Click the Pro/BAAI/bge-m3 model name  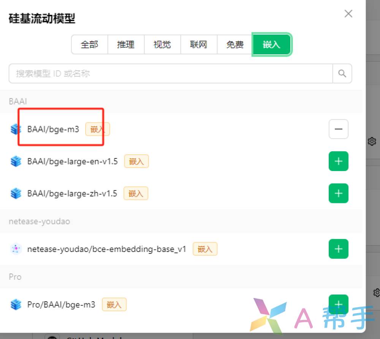[x=61, y=304]
